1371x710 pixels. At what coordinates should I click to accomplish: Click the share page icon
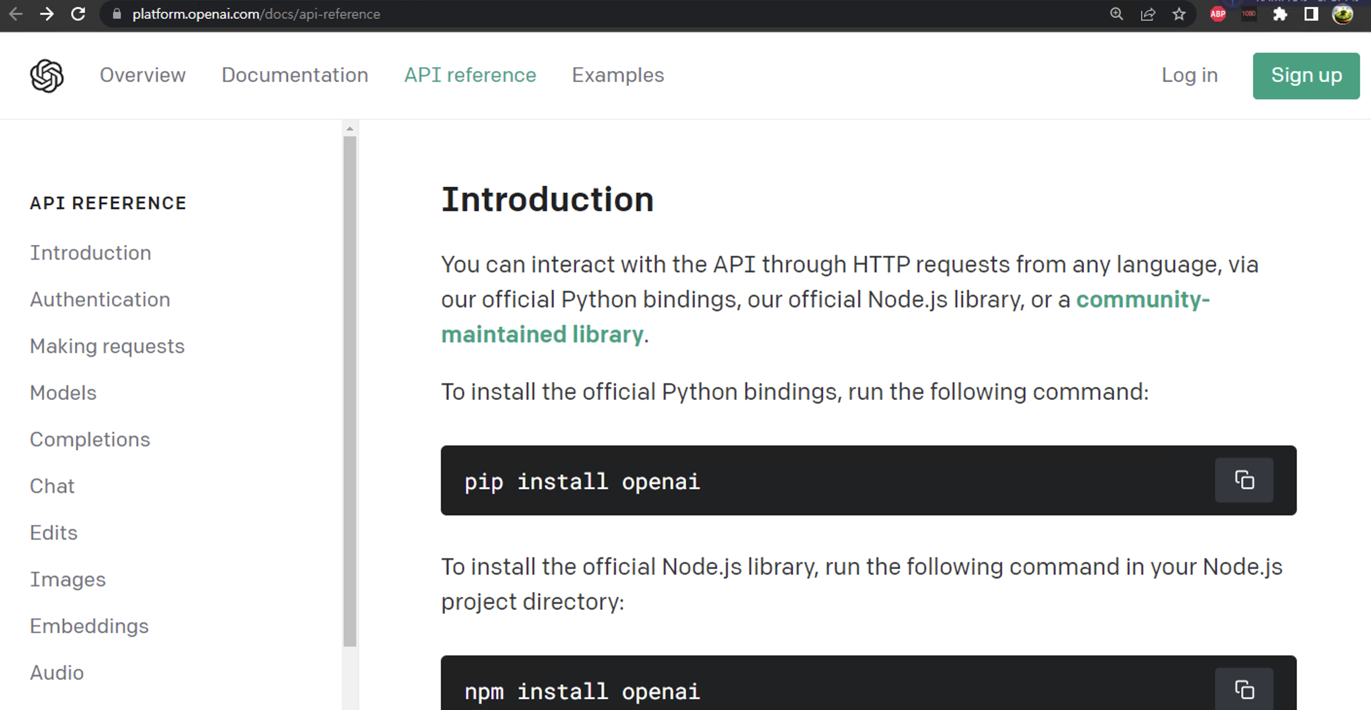tap(1148, 15)
